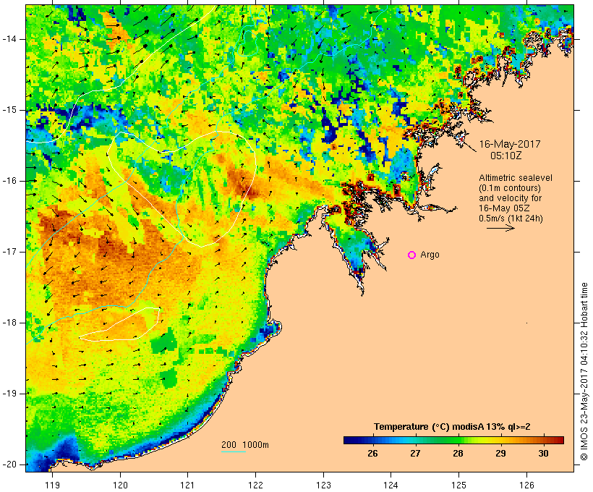Click the latitude axis label '-15'
593x492 pixels.
[9, 110]
